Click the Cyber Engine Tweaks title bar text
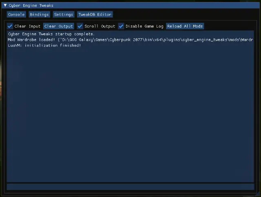Image resolution: width=261 pixels, height=197 pixels. [x=31, y=5]
